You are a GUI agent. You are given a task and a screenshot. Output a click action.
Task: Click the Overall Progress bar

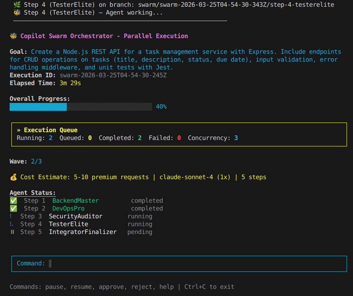(81, 107)
